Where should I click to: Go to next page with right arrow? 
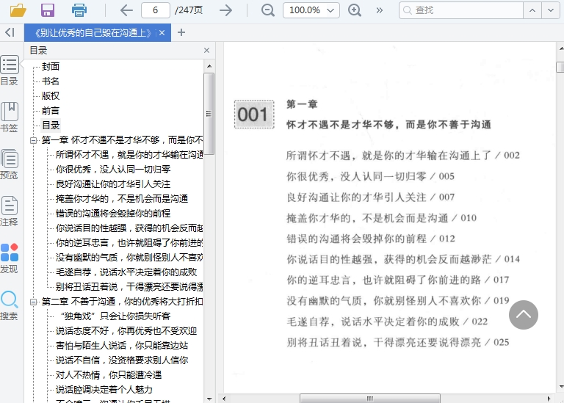226,10
